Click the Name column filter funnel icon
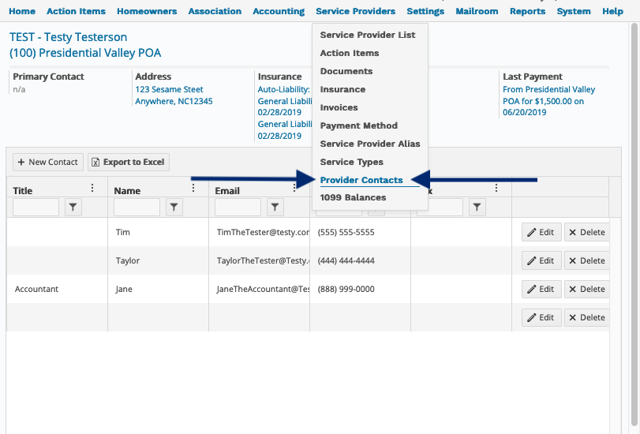Screen dimensions: 640x434 [174, 208]
